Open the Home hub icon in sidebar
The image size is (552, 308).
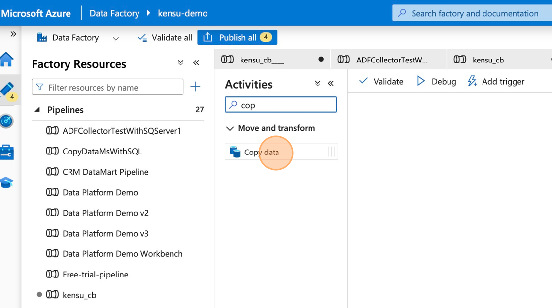[7, 59]
